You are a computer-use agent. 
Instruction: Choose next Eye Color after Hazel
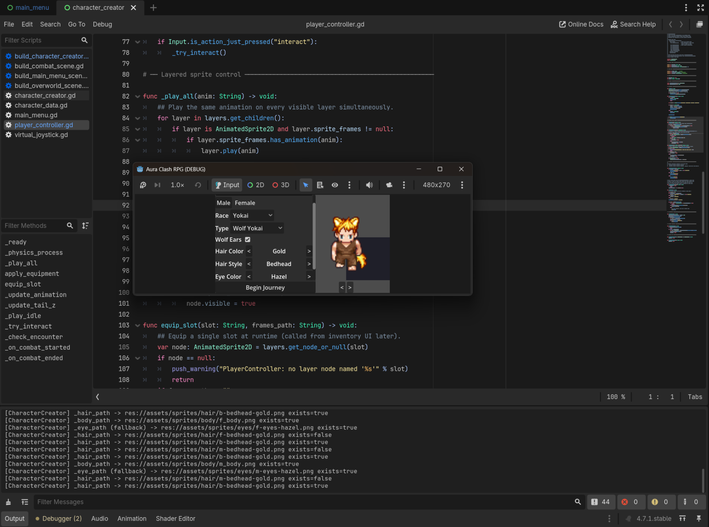click(309, 277)
